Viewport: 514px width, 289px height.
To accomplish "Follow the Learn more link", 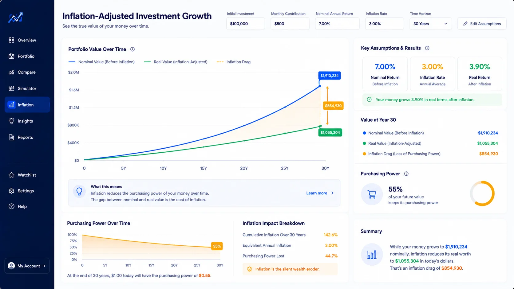I will click(x=317, y=193).
